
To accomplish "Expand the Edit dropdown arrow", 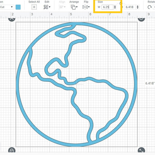I will coord(50,7).
